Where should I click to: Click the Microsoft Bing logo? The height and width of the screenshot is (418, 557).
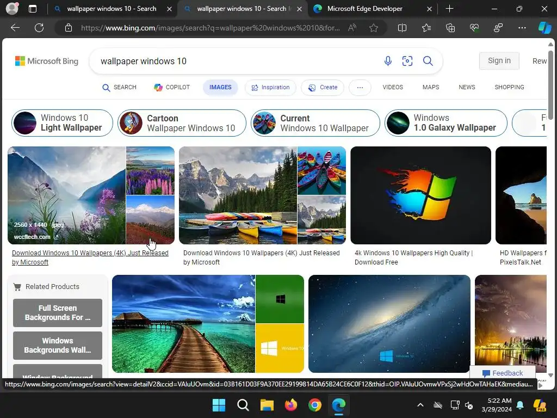[x=47, y=61]
